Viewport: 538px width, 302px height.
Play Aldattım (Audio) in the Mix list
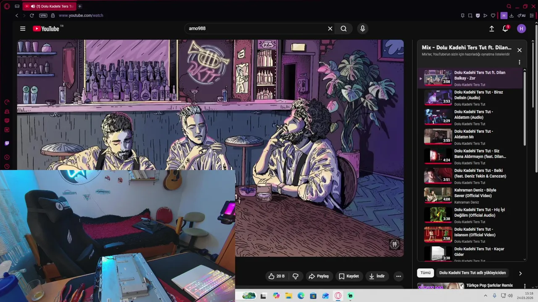point(470,117)
